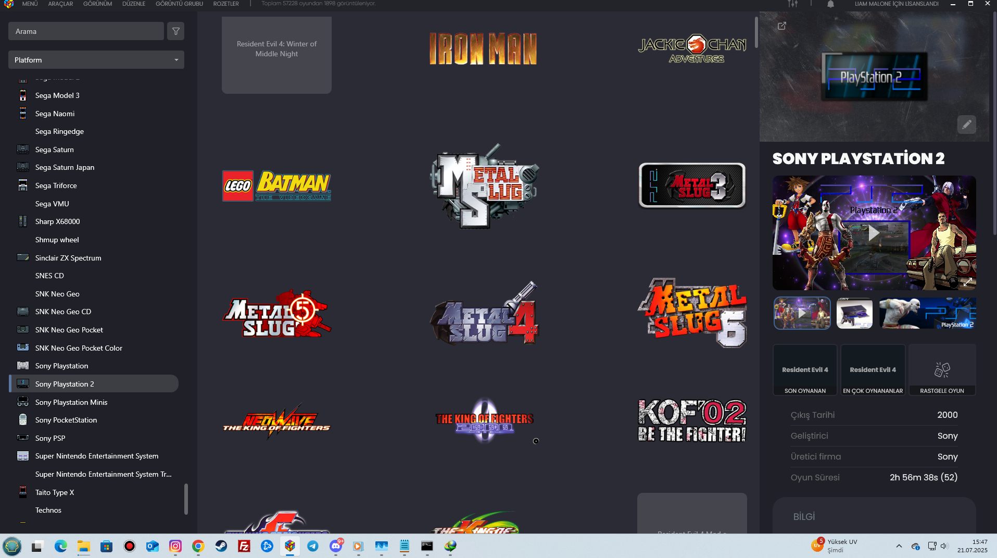Click the RASTGELE OYUN dice button

click(942, 370)
